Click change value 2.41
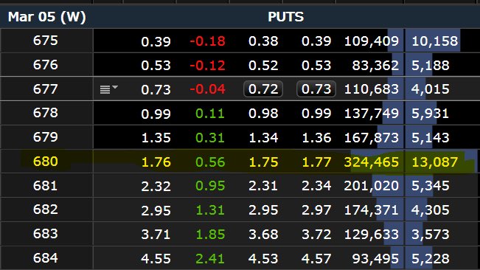The width and height of the screenshot is (480, 270). pos(210,259)
